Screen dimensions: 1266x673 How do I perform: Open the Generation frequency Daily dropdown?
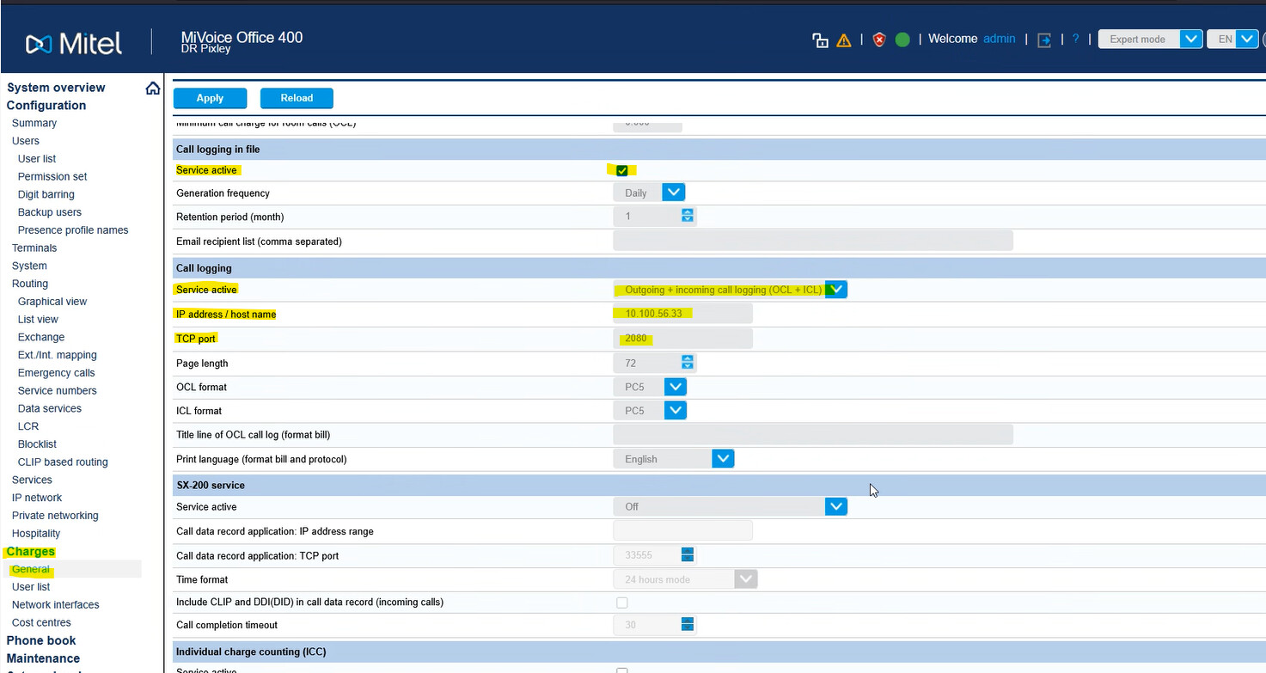click(x=649, y=193)
